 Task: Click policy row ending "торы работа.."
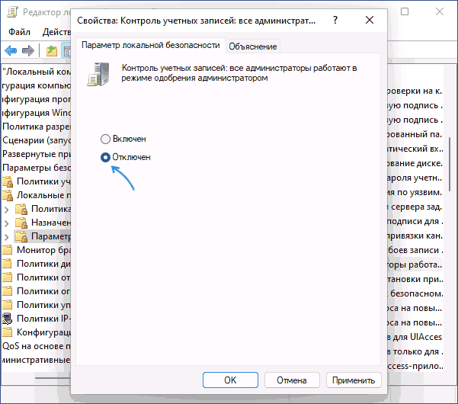(415, 265)
